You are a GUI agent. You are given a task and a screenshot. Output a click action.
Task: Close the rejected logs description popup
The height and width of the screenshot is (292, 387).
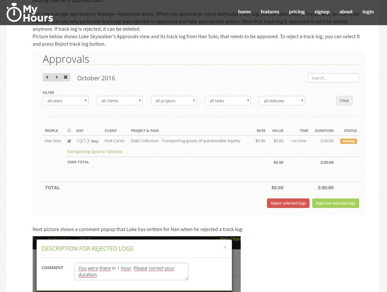click(225, 247)
